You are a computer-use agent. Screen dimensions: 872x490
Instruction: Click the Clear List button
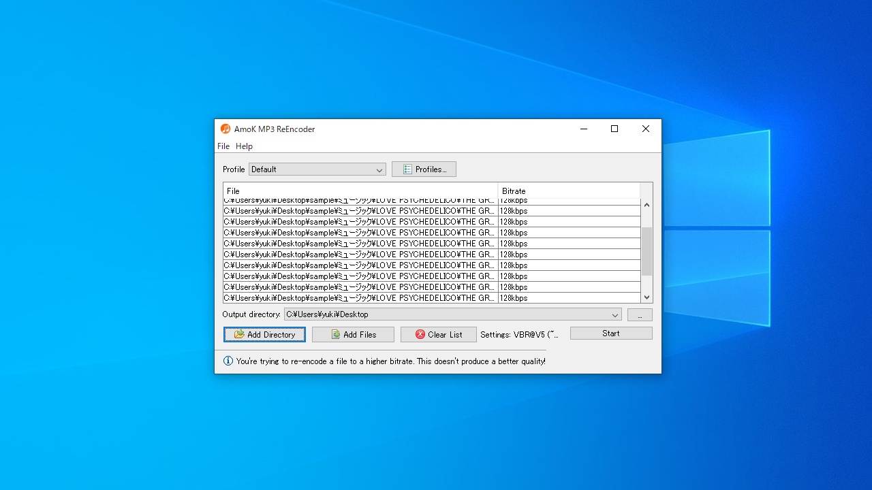(x=438, y=335)
